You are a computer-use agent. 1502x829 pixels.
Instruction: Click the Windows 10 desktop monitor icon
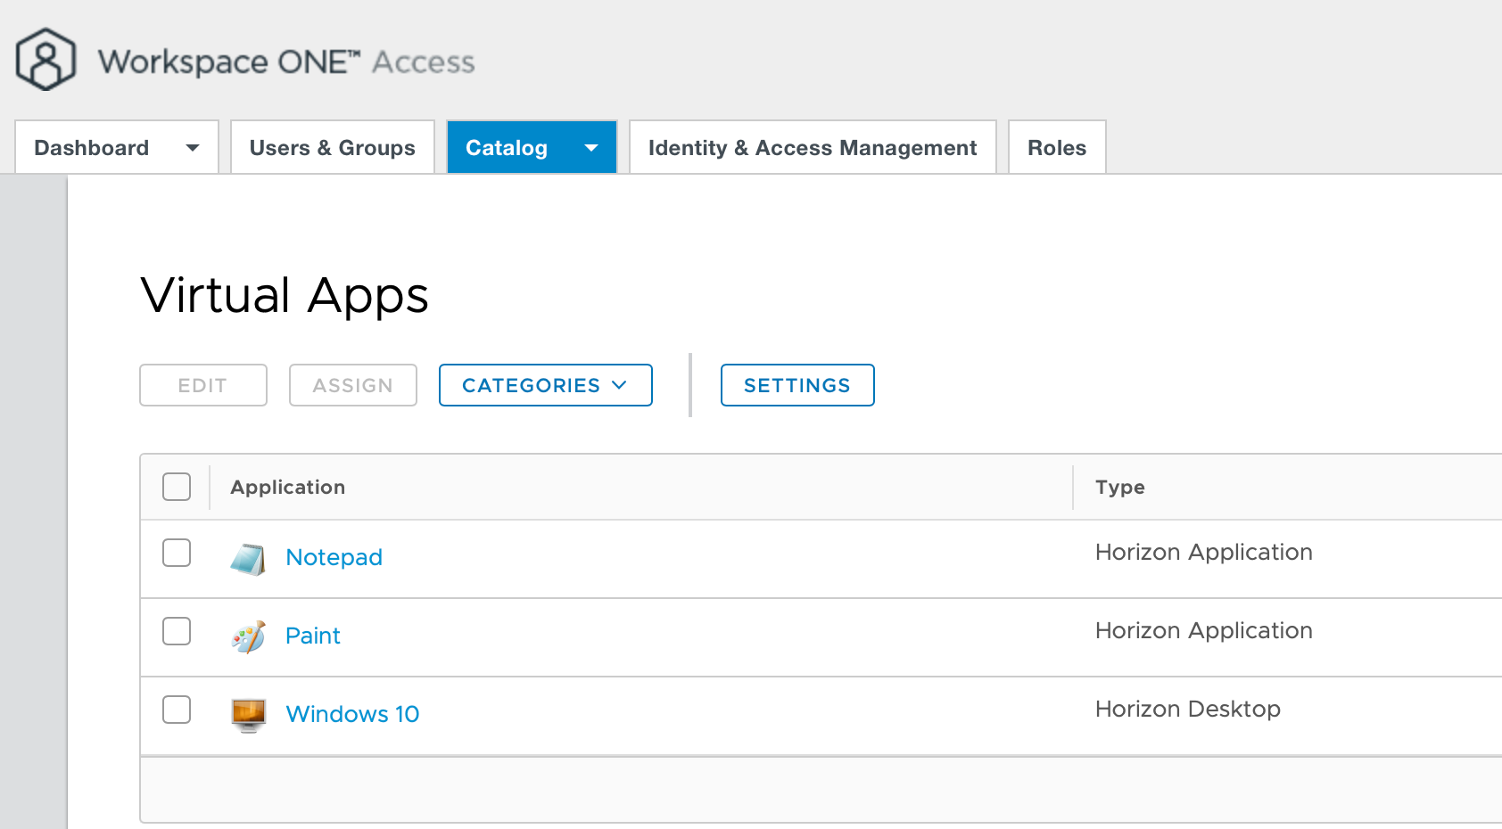(248, 715)
